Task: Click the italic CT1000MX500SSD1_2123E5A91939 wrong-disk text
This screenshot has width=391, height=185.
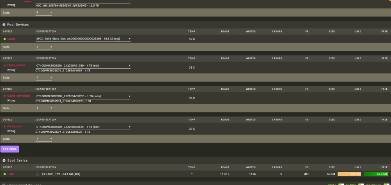Action: pyautogui.click(x=63, y=71)
